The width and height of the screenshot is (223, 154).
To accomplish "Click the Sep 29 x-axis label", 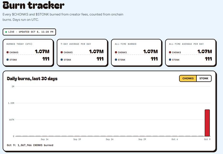I will click(x=142, y=139).
